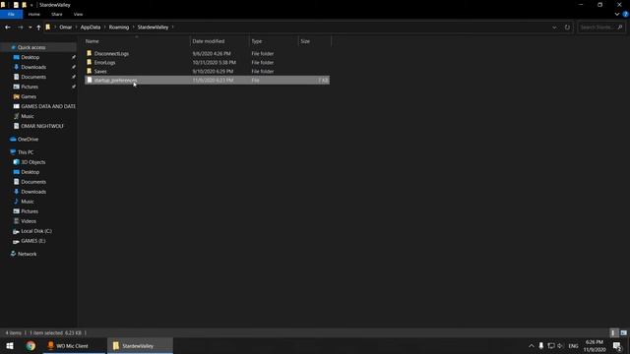Switch to large icons view layout
Image resolution: width=630 pixels, height=354 pixels.
(x=623, y=332)
